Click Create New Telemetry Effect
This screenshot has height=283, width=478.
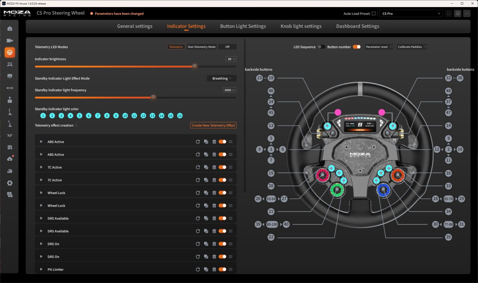[x=213, y=125]
